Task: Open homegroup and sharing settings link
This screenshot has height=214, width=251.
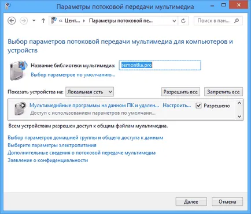Action: (x=86, y=138)
